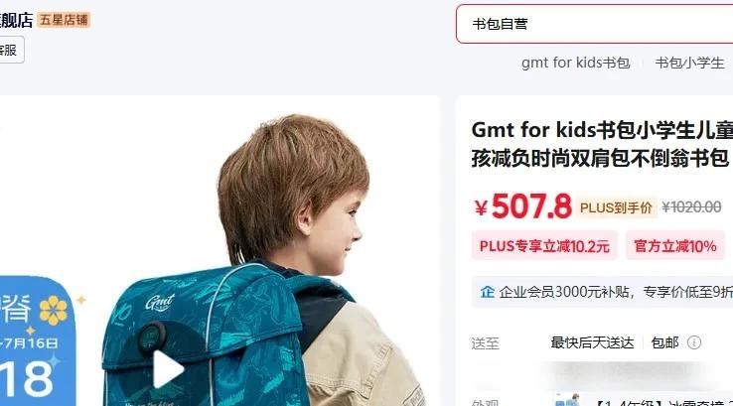Click the PLUS专享立减10.2元 discount tag

[544, 246]
